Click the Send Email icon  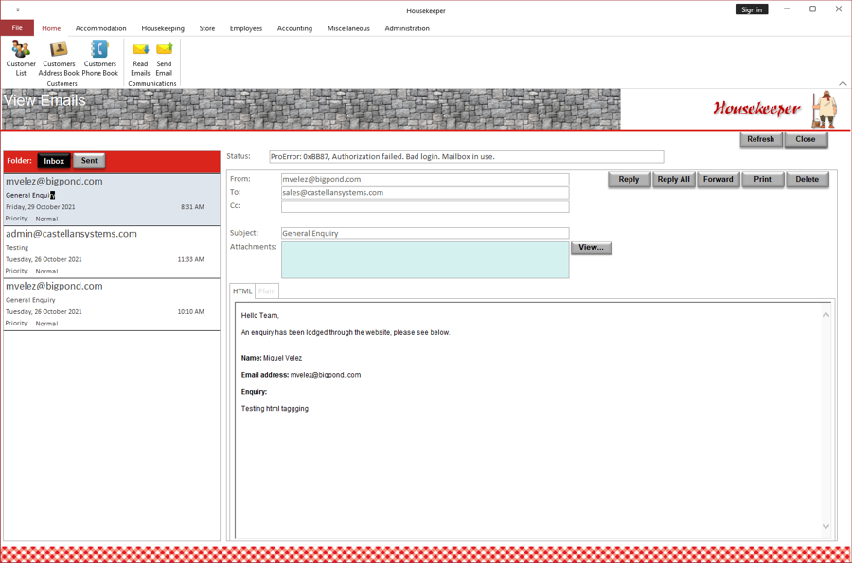pos(164,58)
